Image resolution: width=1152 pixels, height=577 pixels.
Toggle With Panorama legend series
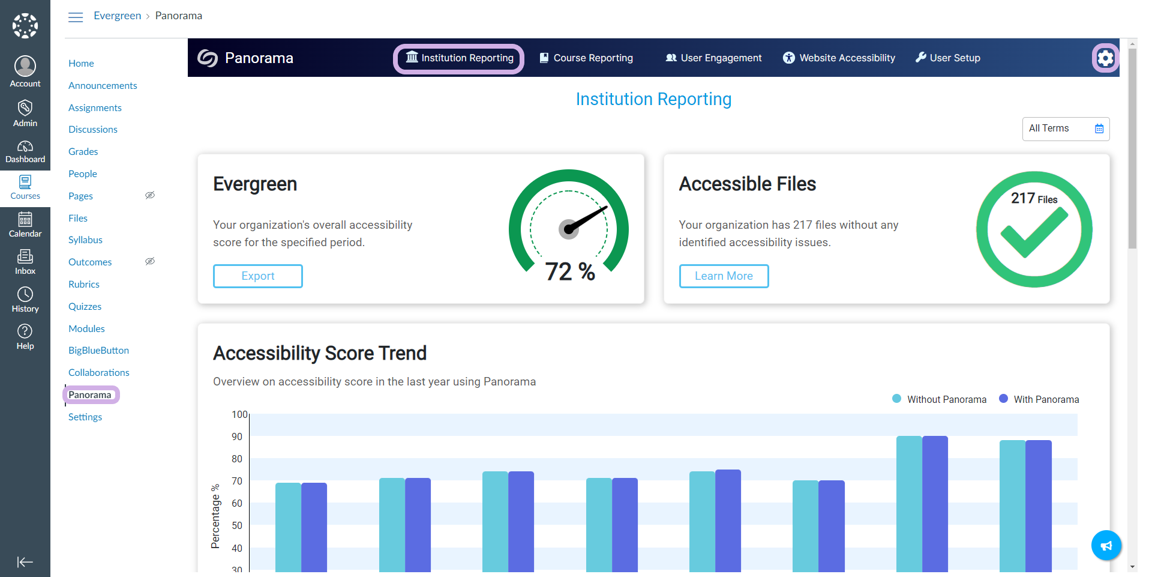[x=1039, y=399]
